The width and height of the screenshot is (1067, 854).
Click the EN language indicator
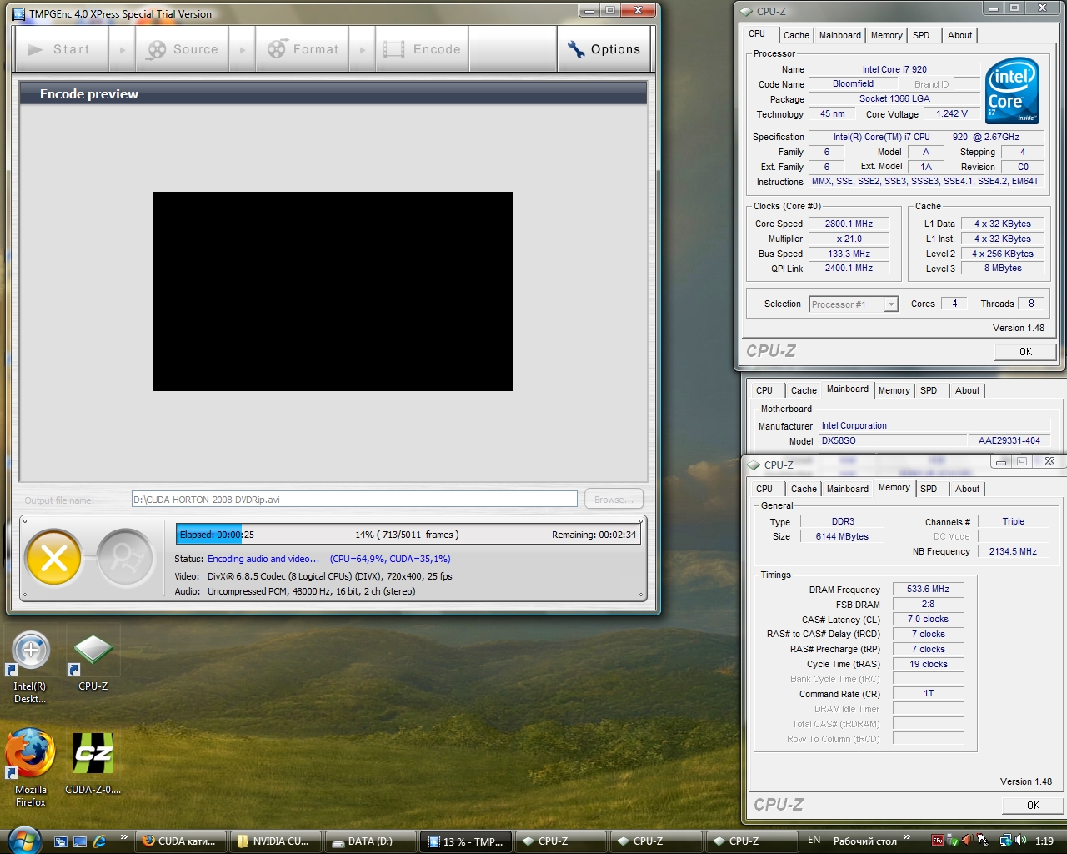tap(814, 841)
